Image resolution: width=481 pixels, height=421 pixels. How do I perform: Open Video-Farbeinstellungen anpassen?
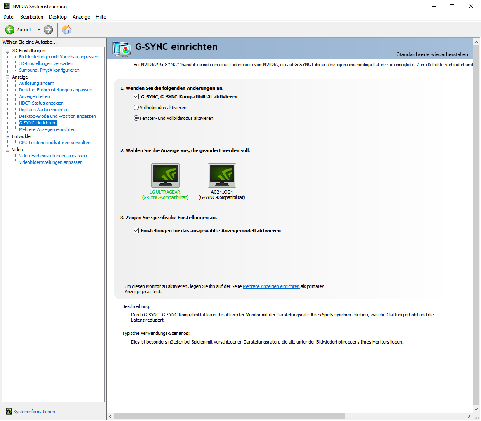coord(53,156)
